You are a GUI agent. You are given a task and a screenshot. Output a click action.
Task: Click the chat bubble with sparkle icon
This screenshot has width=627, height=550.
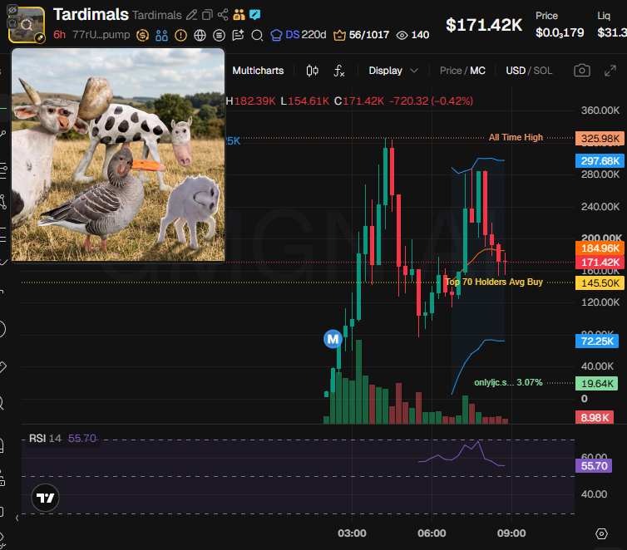pyautogui.click(x=238, y=36)
